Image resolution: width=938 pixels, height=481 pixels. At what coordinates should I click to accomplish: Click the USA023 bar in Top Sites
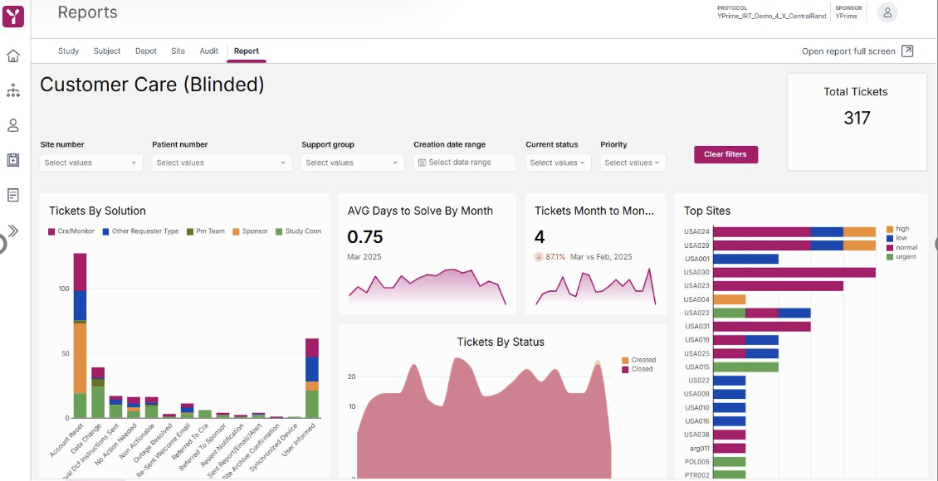[779, 286]
